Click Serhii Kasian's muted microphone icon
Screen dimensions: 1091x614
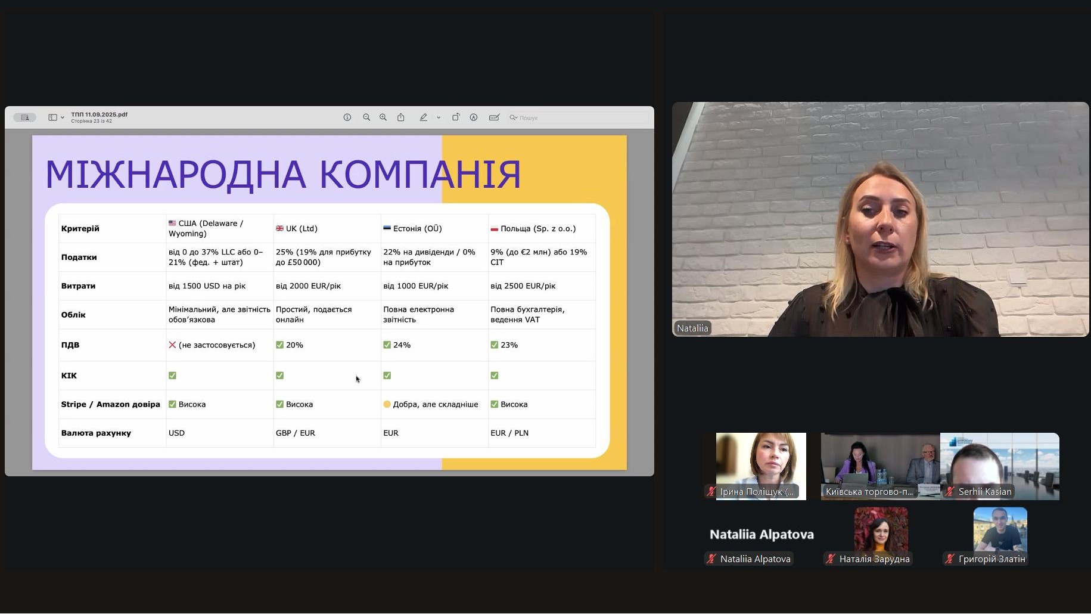point(950,492)
